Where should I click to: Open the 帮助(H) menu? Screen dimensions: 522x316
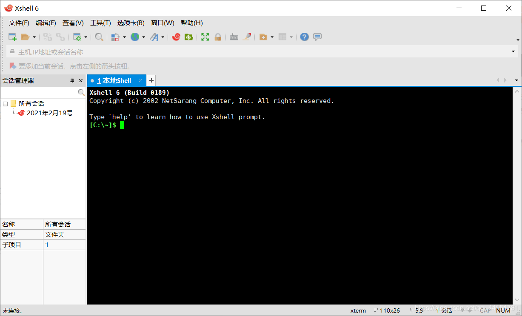192,23
